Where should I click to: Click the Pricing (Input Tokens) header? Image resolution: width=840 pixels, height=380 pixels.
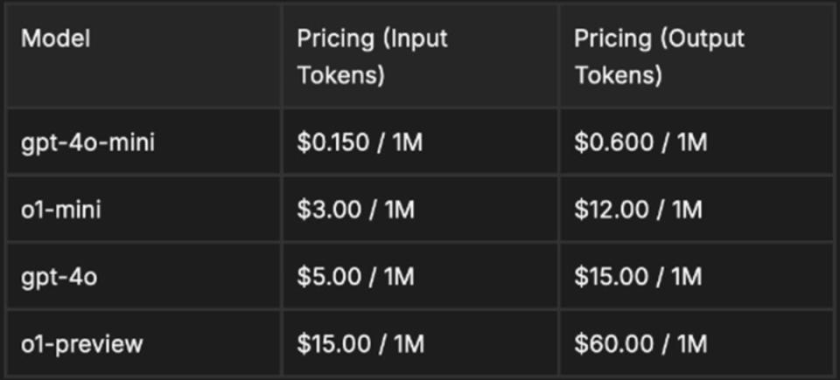[373, 58]
